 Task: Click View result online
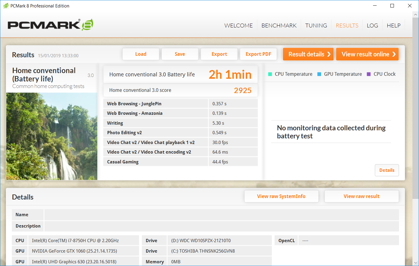[x=367, y=54]
